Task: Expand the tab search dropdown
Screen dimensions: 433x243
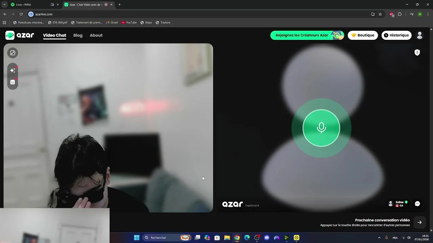Action: [x=4, y=5]
